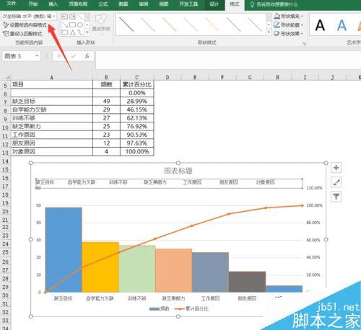The height and width of the screenshot is (330, 361).
Task: Click the secondary axis 120.00% label
Action: pos(314,188)
